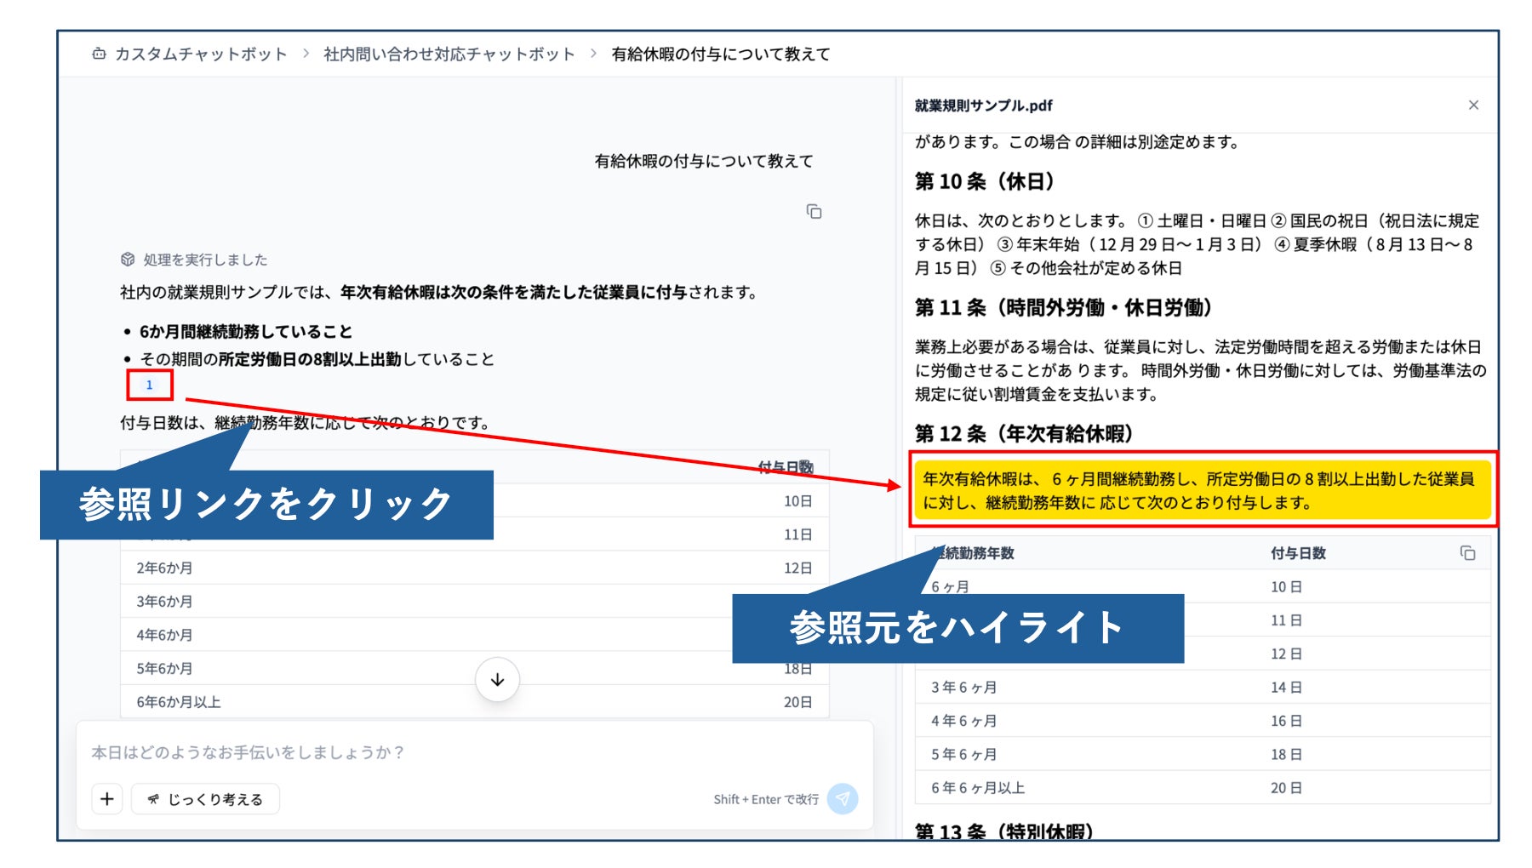Click the 有給休暇の付与について教えて breadcrumb title
Image resolution: width=1532 pixels, height=868 pixels.
(721, 54)
